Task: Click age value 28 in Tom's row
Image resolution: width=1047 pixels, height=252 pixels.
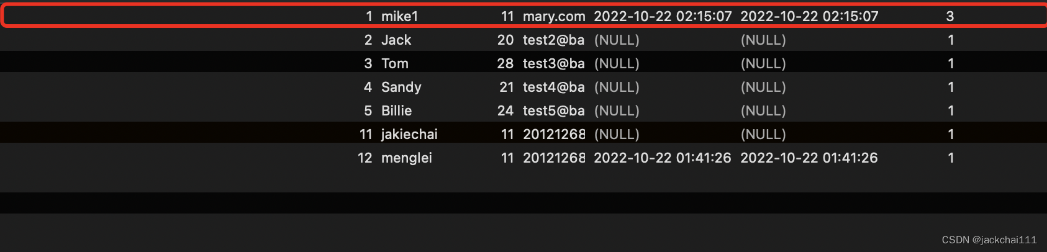Action: tap(505, 63)
